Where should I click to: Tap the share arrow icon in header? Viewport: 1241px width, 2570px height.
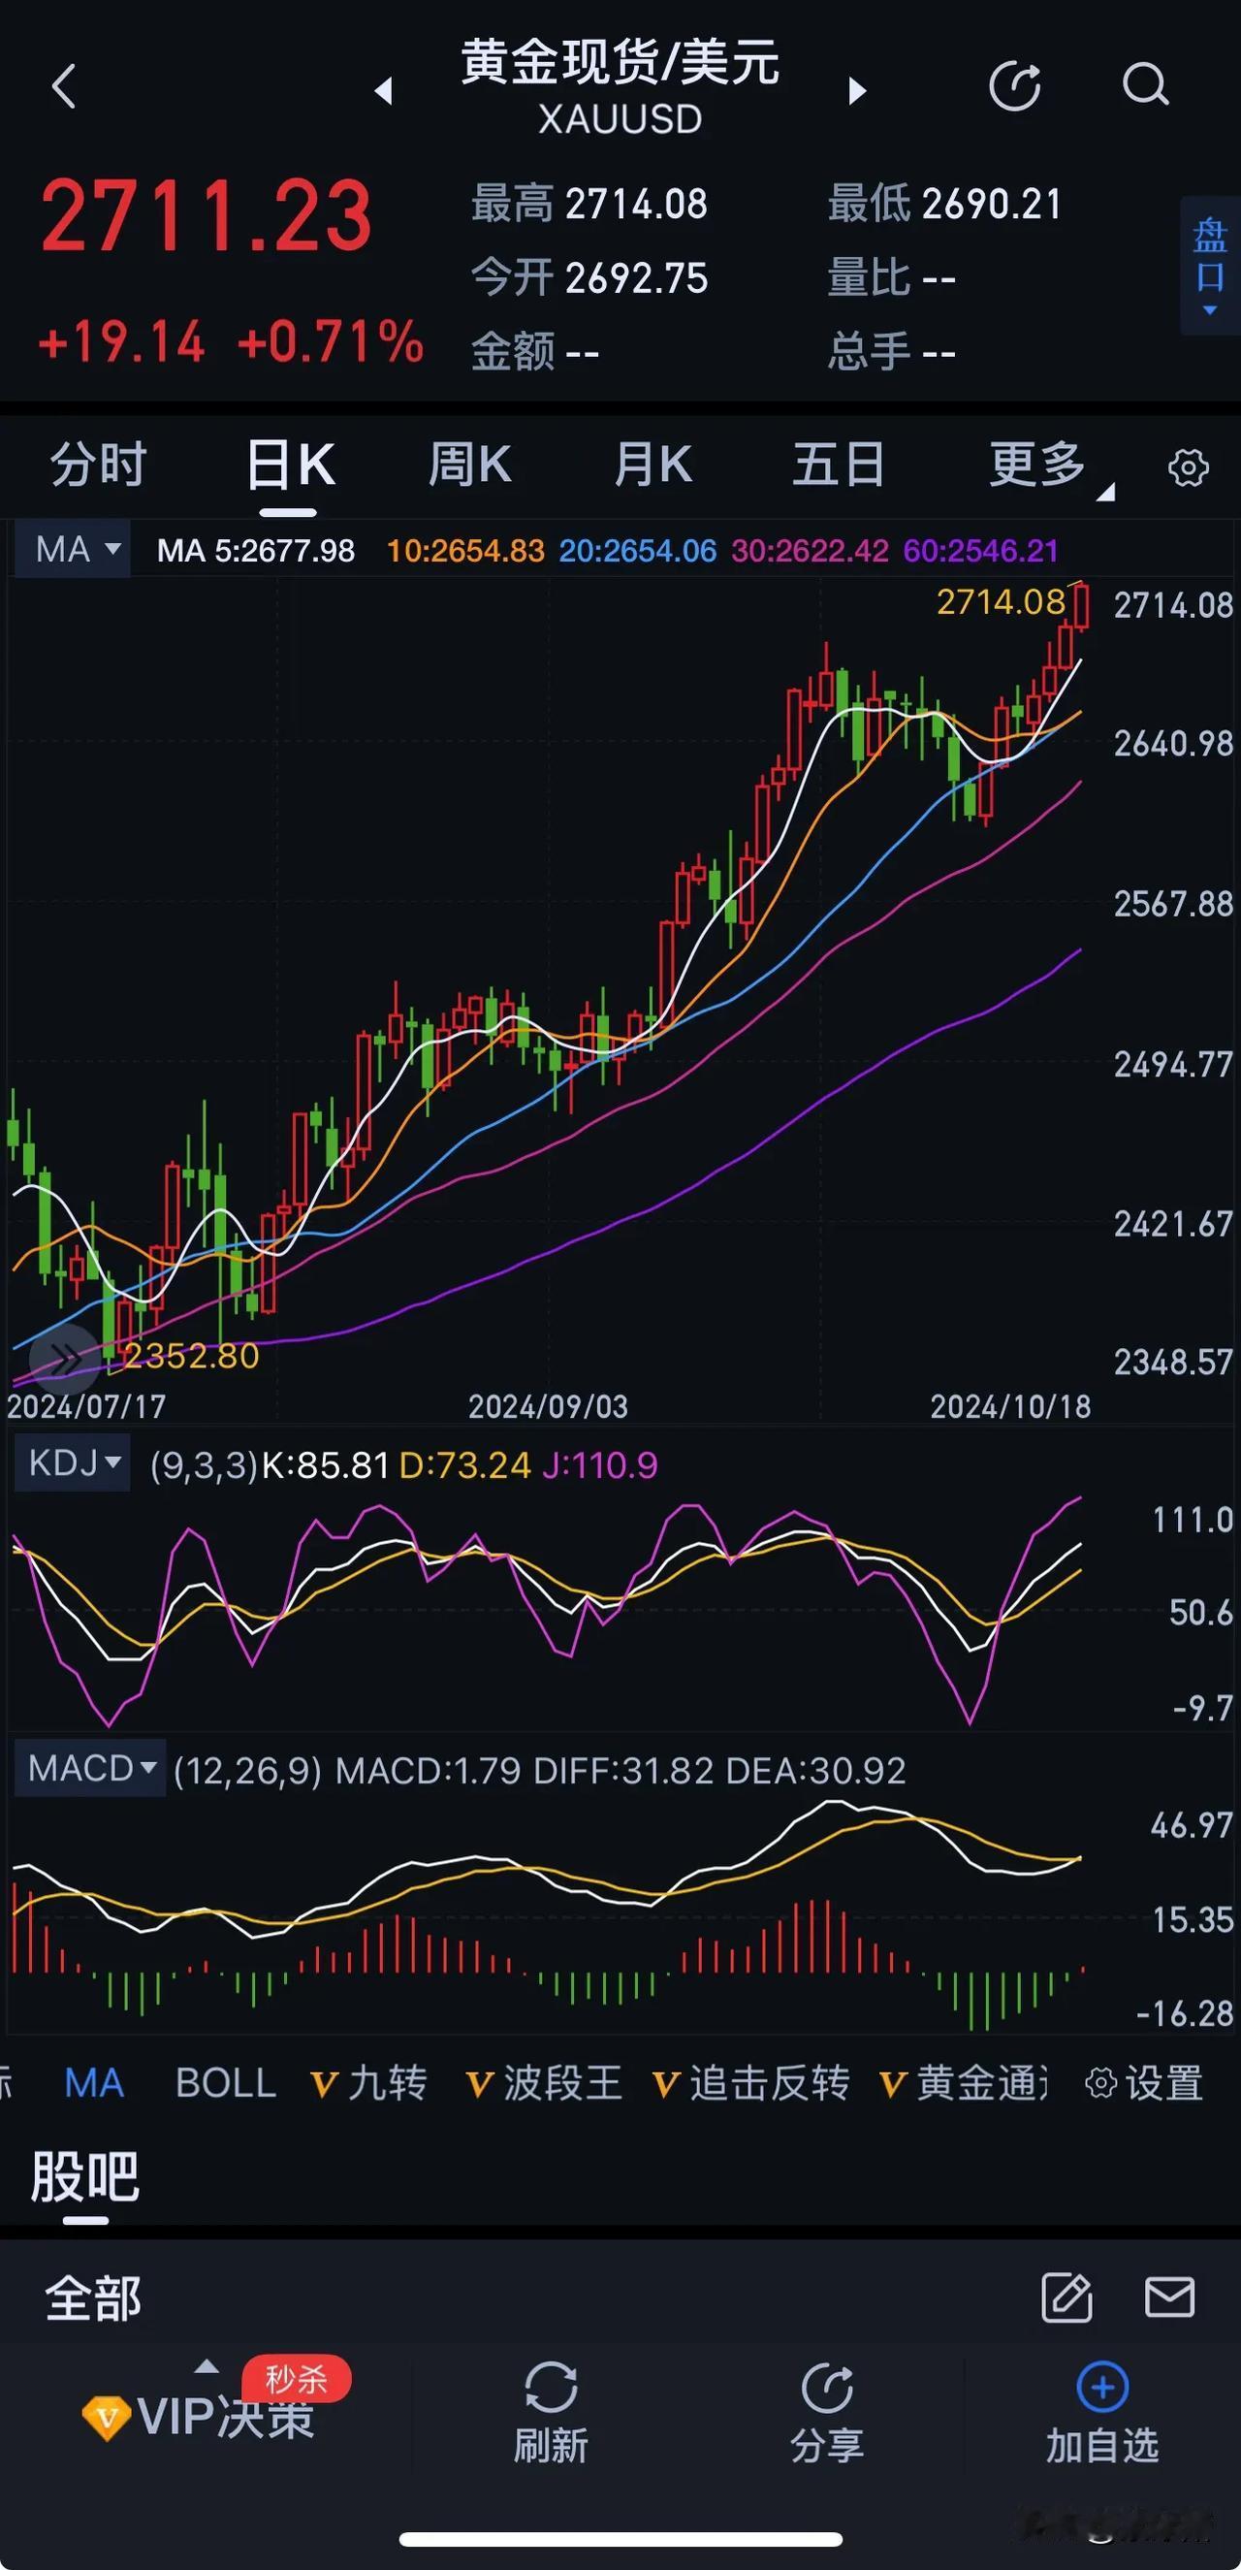coord(1014,85)
